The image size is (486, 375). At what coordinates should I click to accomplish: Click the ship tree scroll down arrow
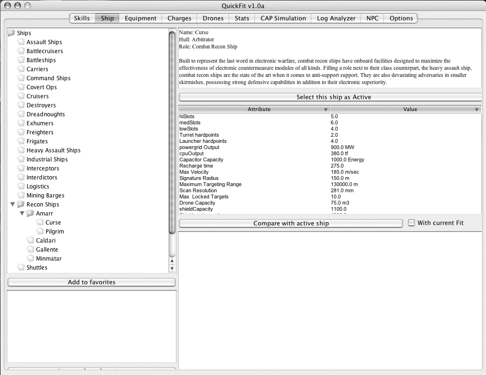[172, 268]
